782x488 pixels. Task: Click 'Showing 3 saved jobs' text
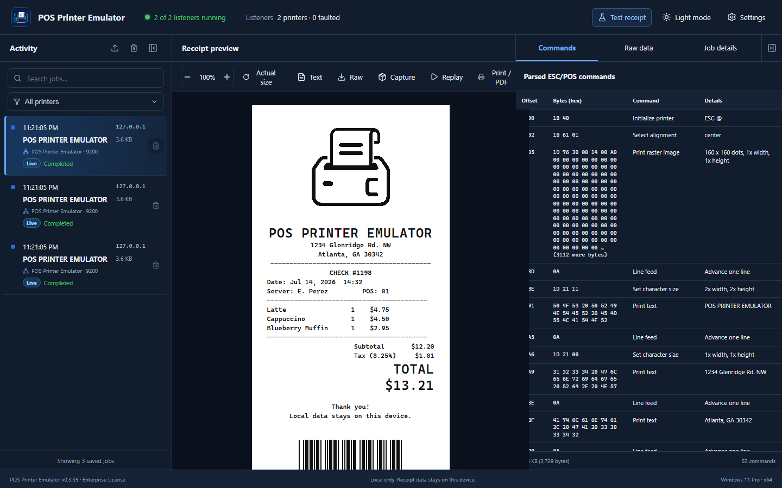tap(86, 461)
